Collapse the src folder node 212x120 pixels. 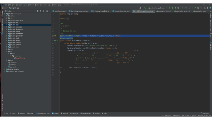(7, 51)
